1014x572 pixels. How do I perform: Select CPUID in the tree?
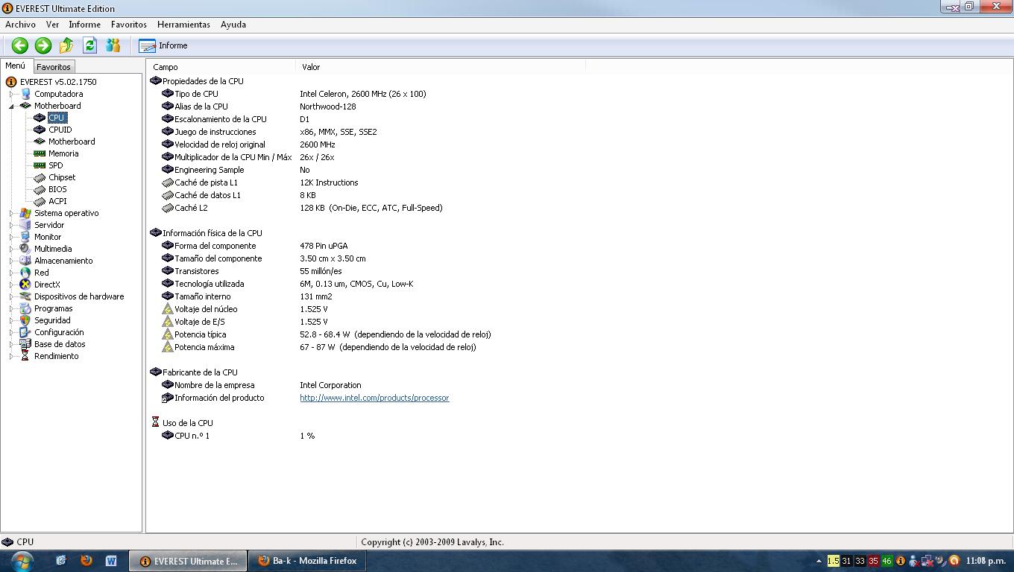tap(60, 130)
